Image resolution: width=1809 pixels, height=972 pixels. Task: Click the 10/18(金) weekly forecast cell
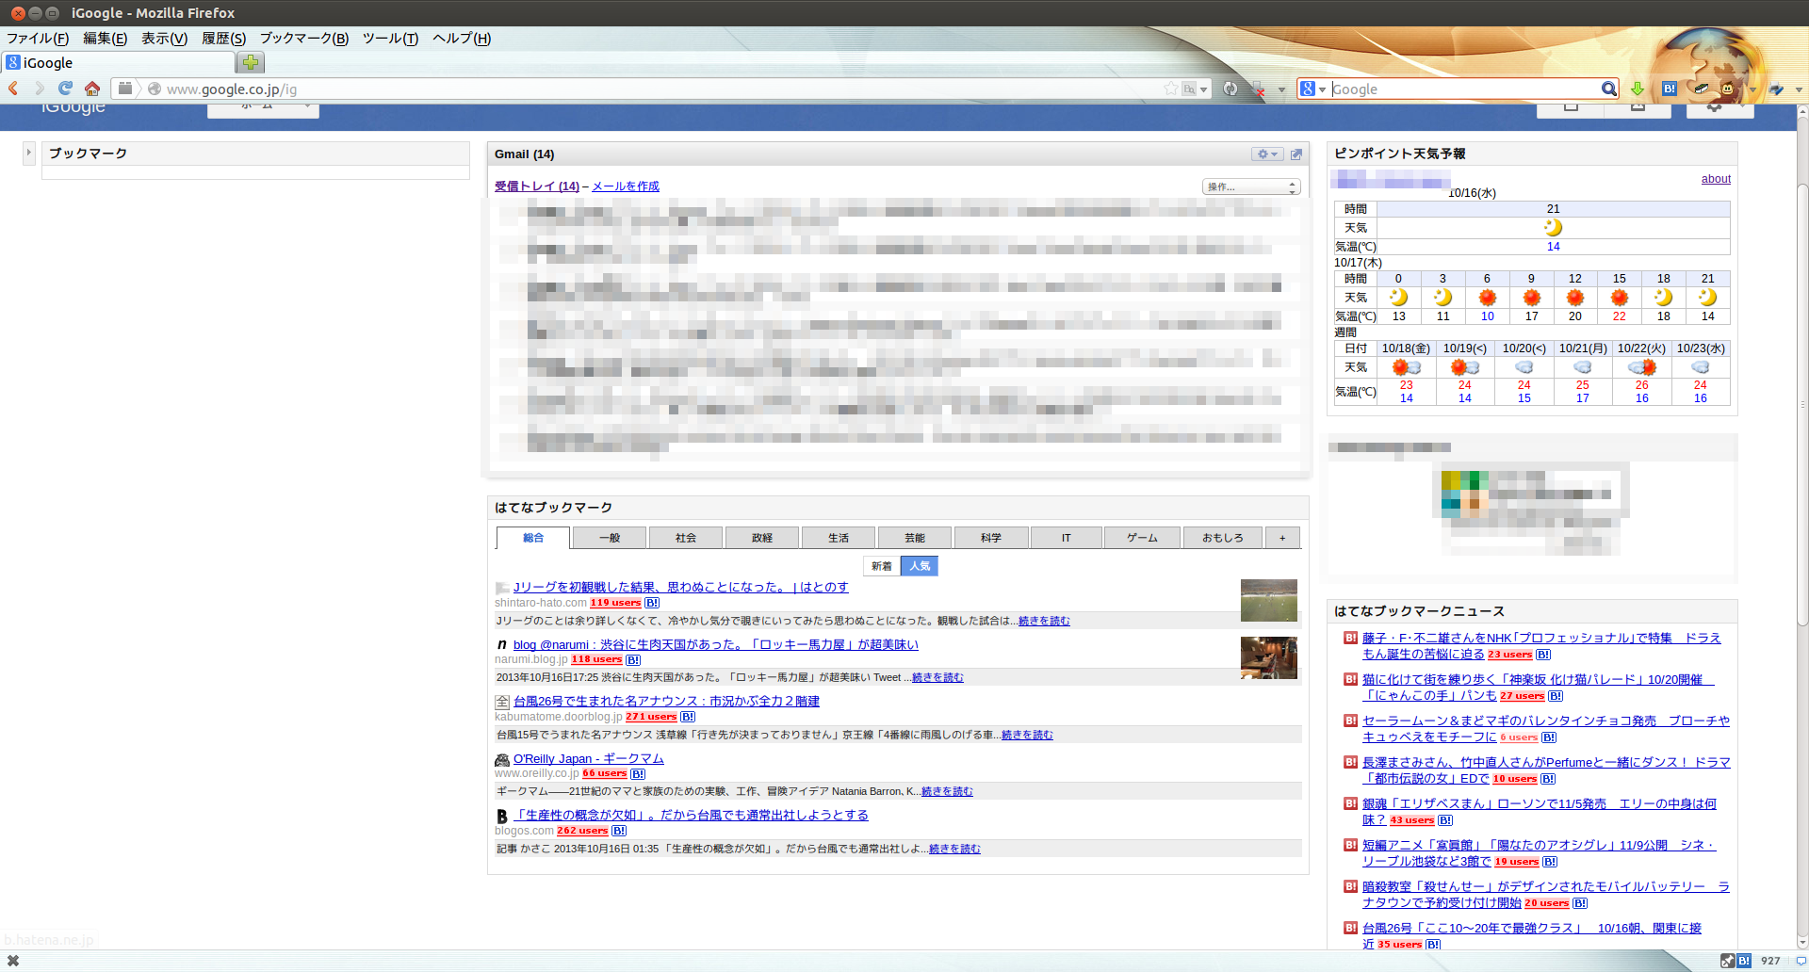pos(1406,348)
